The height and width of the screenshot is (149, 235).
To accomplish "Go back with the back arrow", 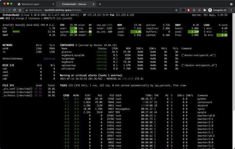I will point(4,10).
